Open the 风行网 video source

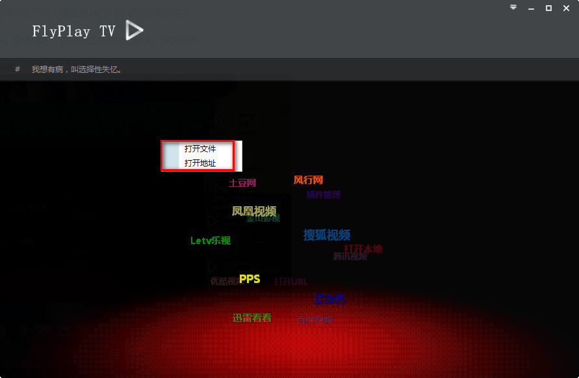click(308, 180)
